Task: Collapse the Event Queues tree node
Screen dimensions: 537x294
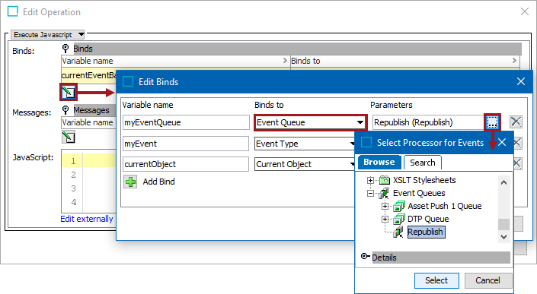Action: [370, 193]
